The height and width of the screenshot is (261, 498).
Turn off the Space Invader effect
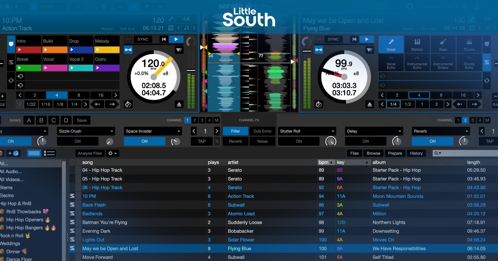144,141
